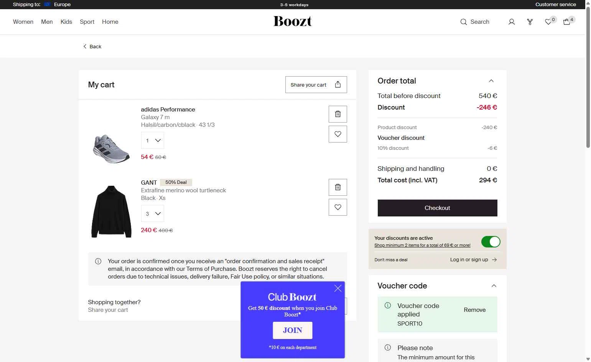Click the scrollbar down arrow

pos(588,359)
